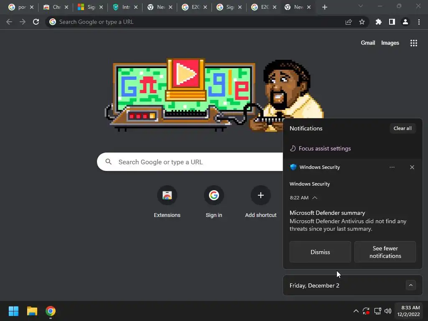Viewport: 428px width, 321px height.
Task: Open the Chrome profile avatar
Action: [x=405, y=22]
